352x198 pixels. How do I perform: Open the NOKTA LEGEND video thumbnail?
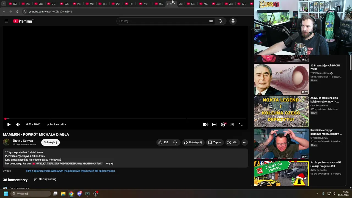click(x=281, y=112)
